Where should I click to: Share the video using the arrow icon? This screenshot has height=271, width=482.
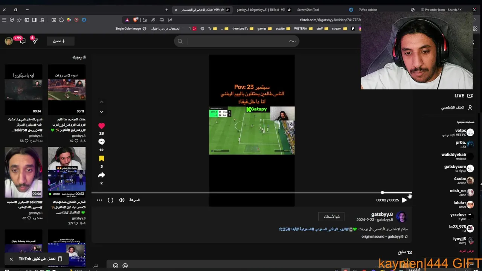pos(101,175)
